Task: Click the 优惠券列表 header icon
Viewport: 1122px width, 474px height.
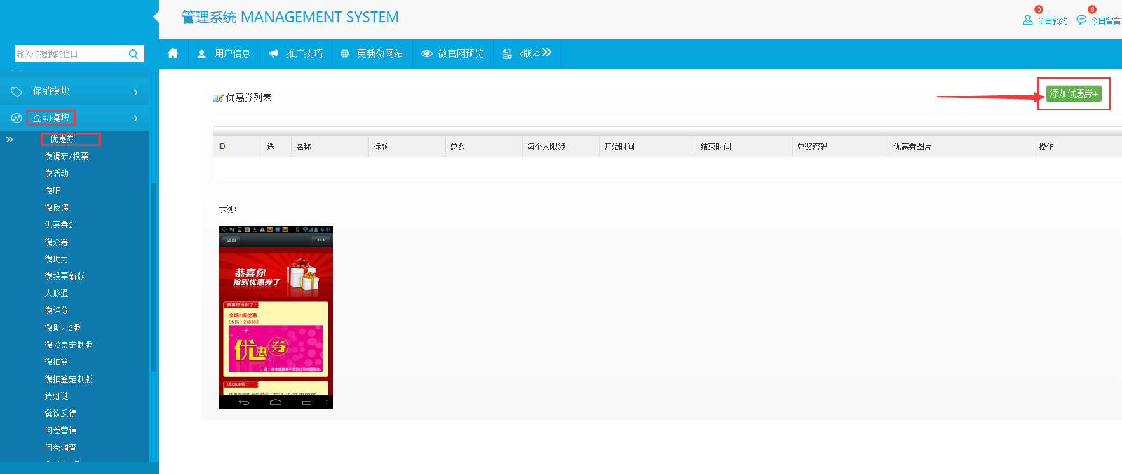Action: [218, 98]
